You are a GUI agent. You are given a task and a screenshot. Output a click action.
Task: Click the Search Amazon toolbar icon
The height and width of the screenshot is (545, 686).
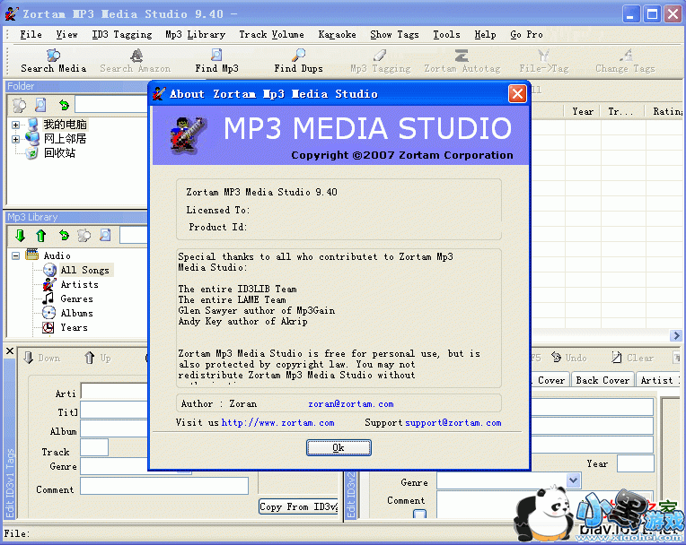pos(136,56)
